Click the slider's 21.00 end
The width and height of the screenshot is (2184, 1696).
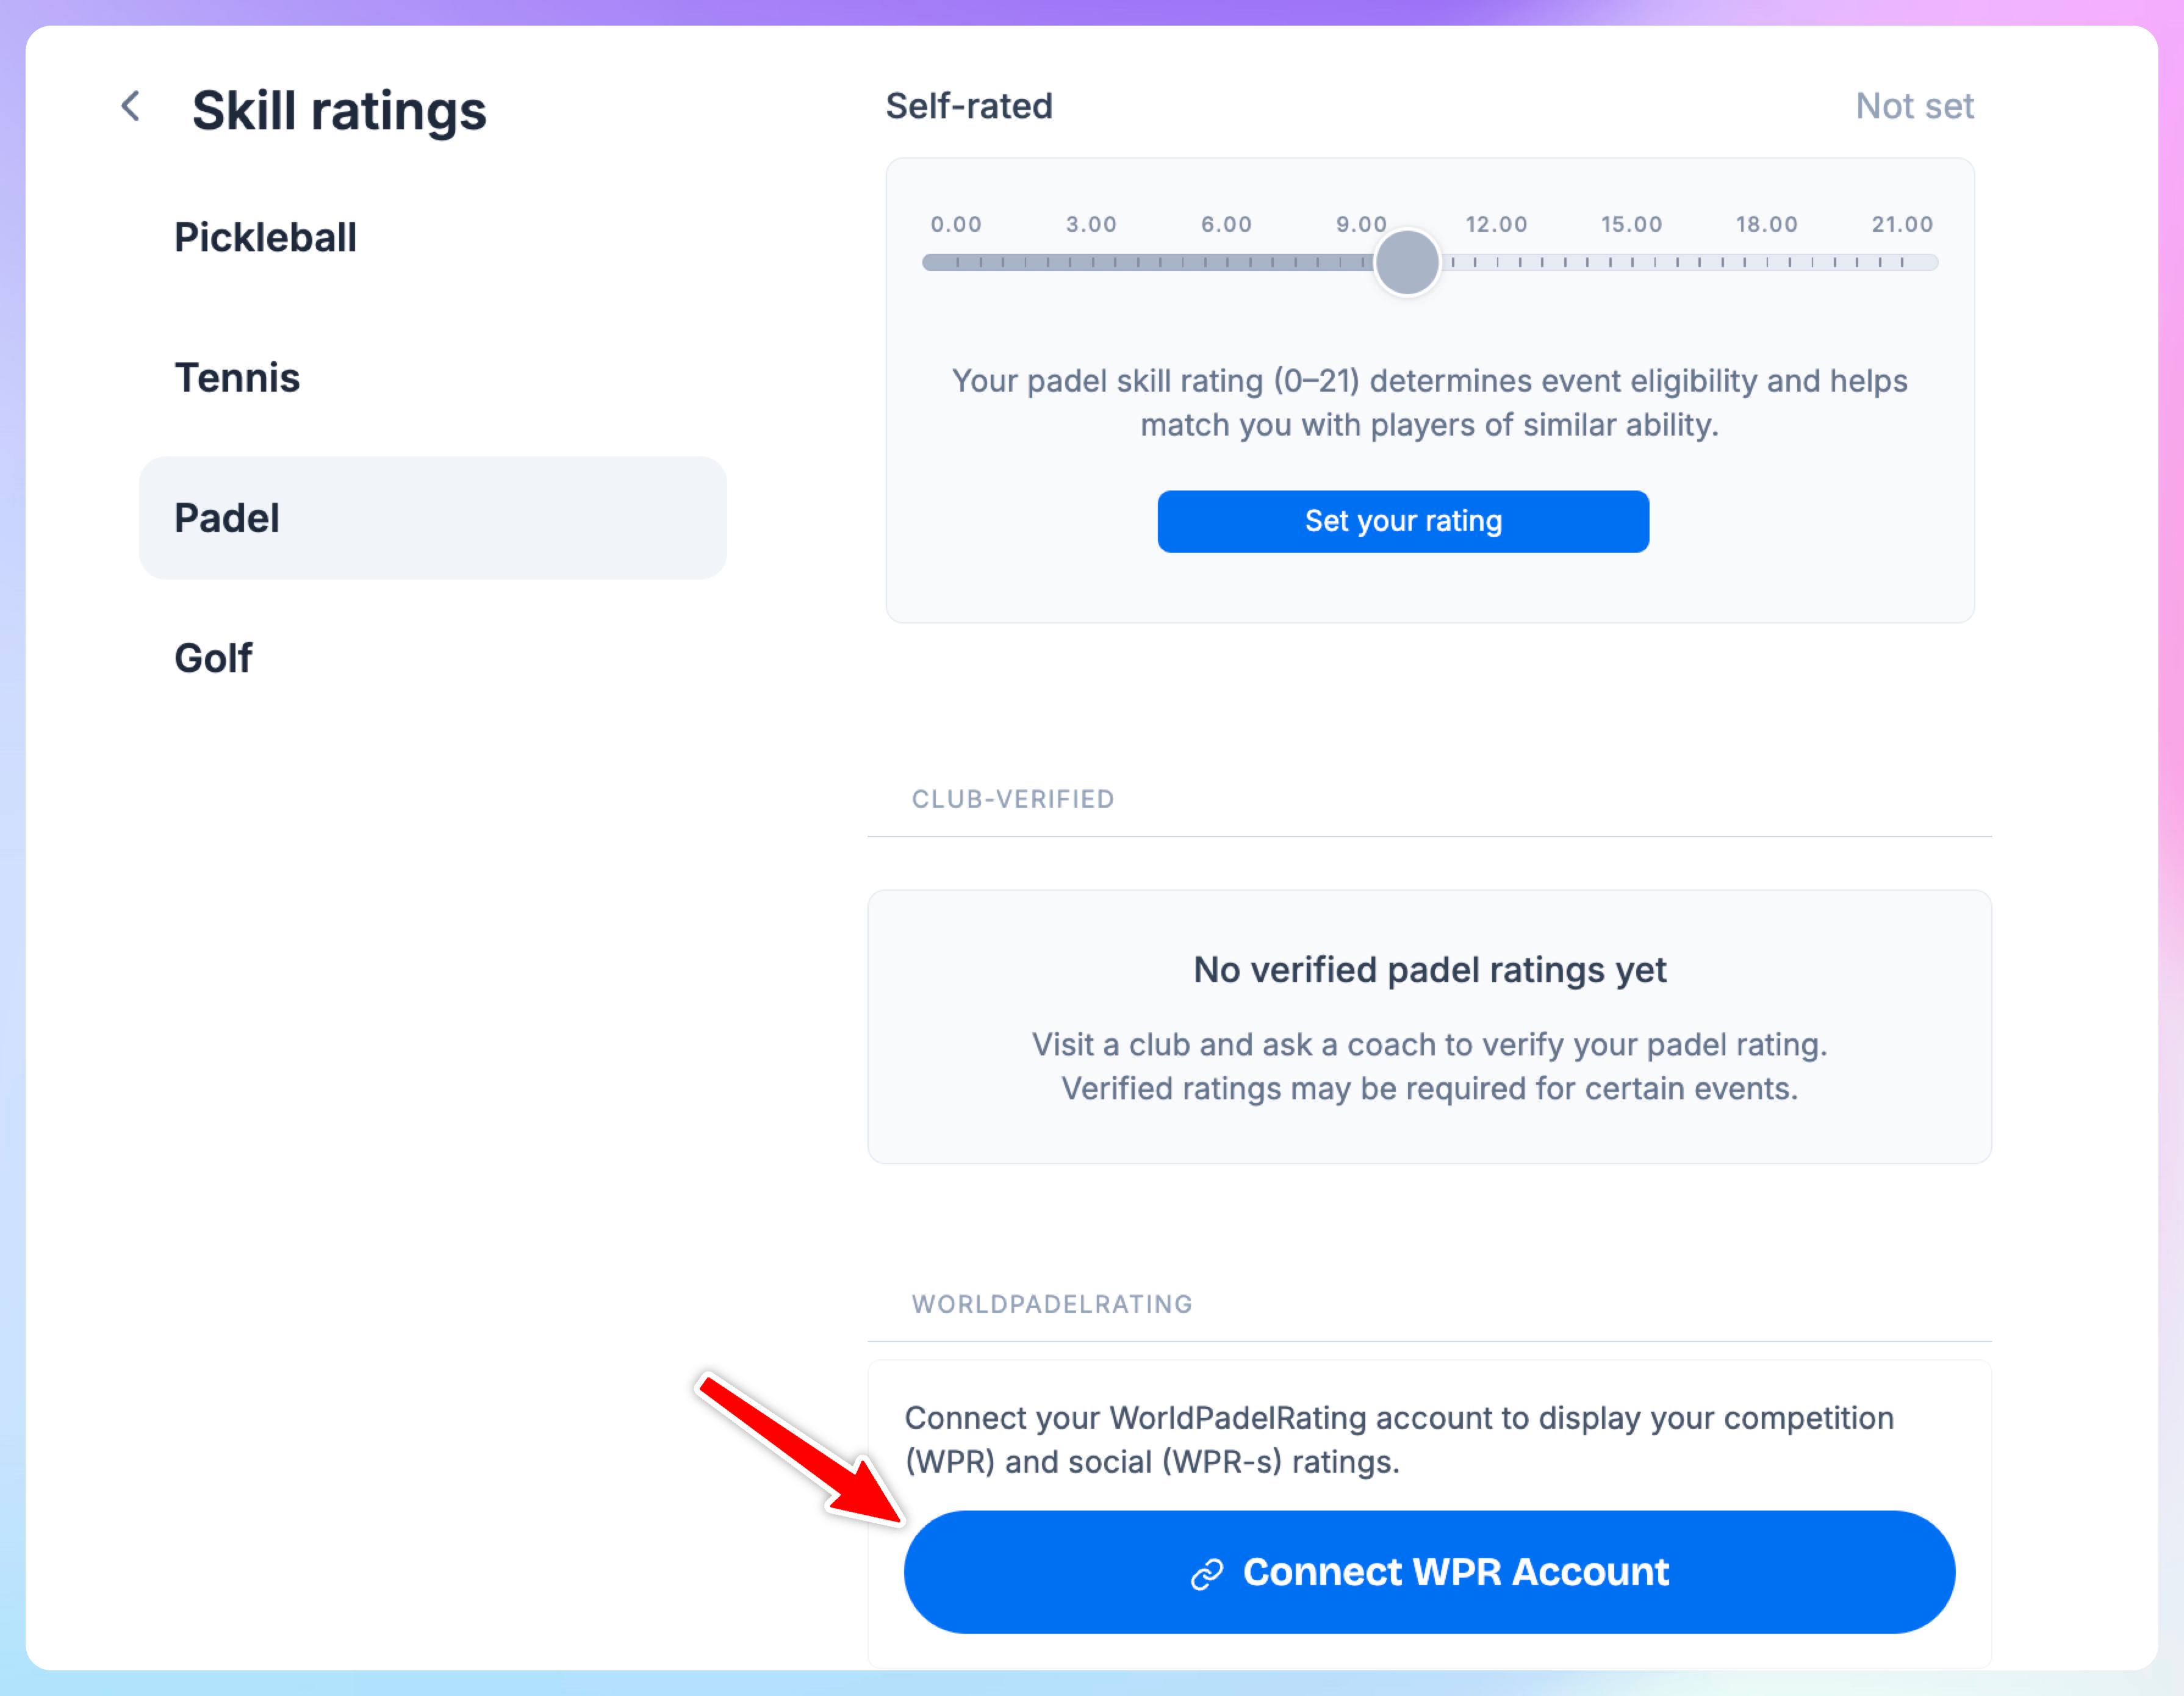tap(1902, 262)
